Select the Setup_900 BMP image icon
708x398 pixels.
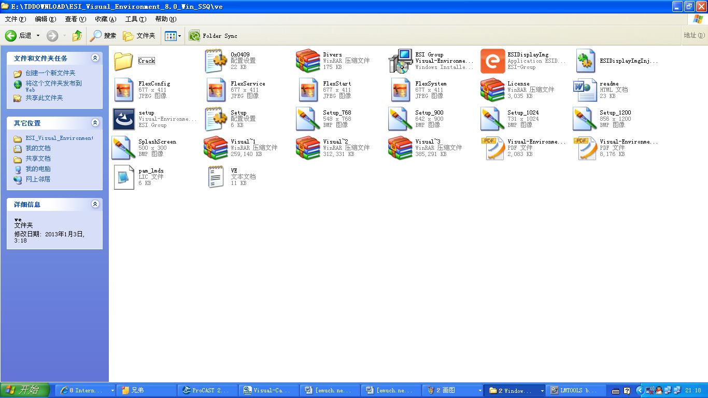point(400,119)
